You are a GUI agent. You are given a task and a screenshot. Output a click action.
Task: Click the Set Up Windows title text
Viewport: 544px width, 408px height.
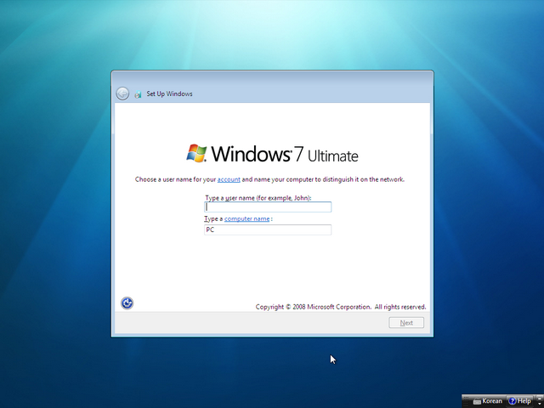coord(169,93)
